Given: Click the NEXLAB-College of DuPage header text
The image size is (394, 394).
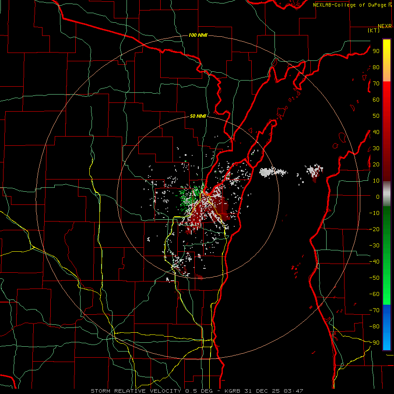Looking at the screenshot, I should (x=350, y=5).
